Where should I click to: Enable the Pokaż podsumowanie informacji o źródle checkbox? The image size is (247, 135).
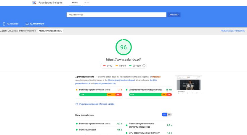pos(77,104)
